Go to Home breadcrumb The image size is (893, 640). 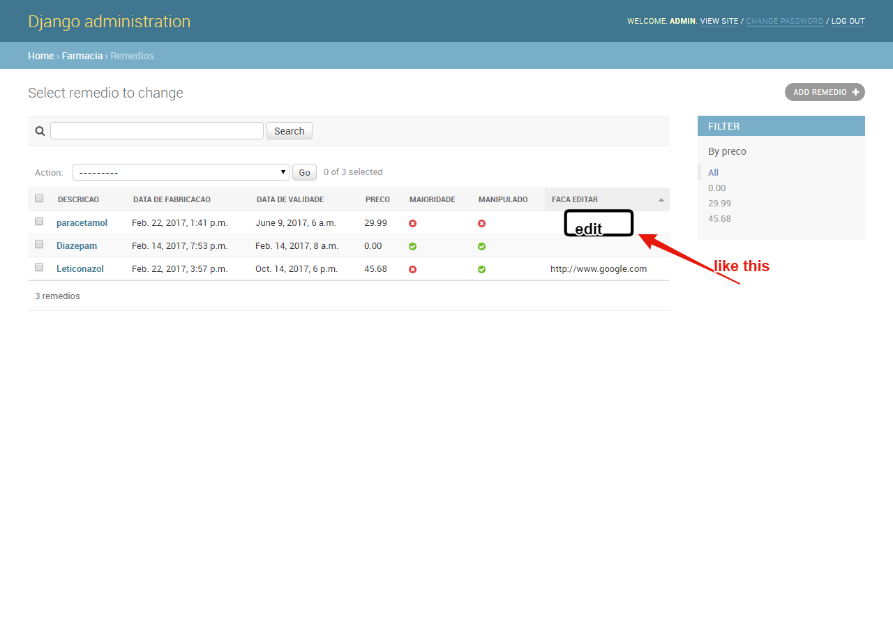tap(41, 56)
